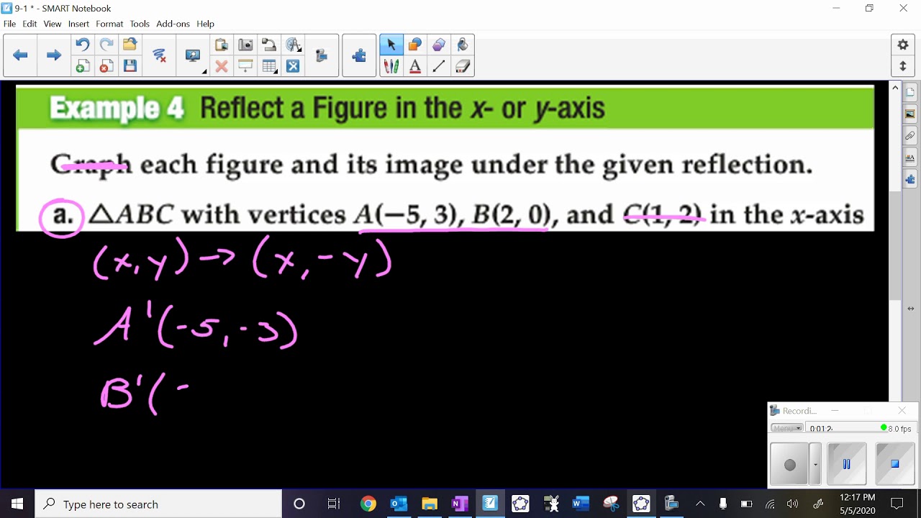Click the page scroll up arrow
Image resolution: width=921 pixels, height=518 pixels.
click(895, 88)
